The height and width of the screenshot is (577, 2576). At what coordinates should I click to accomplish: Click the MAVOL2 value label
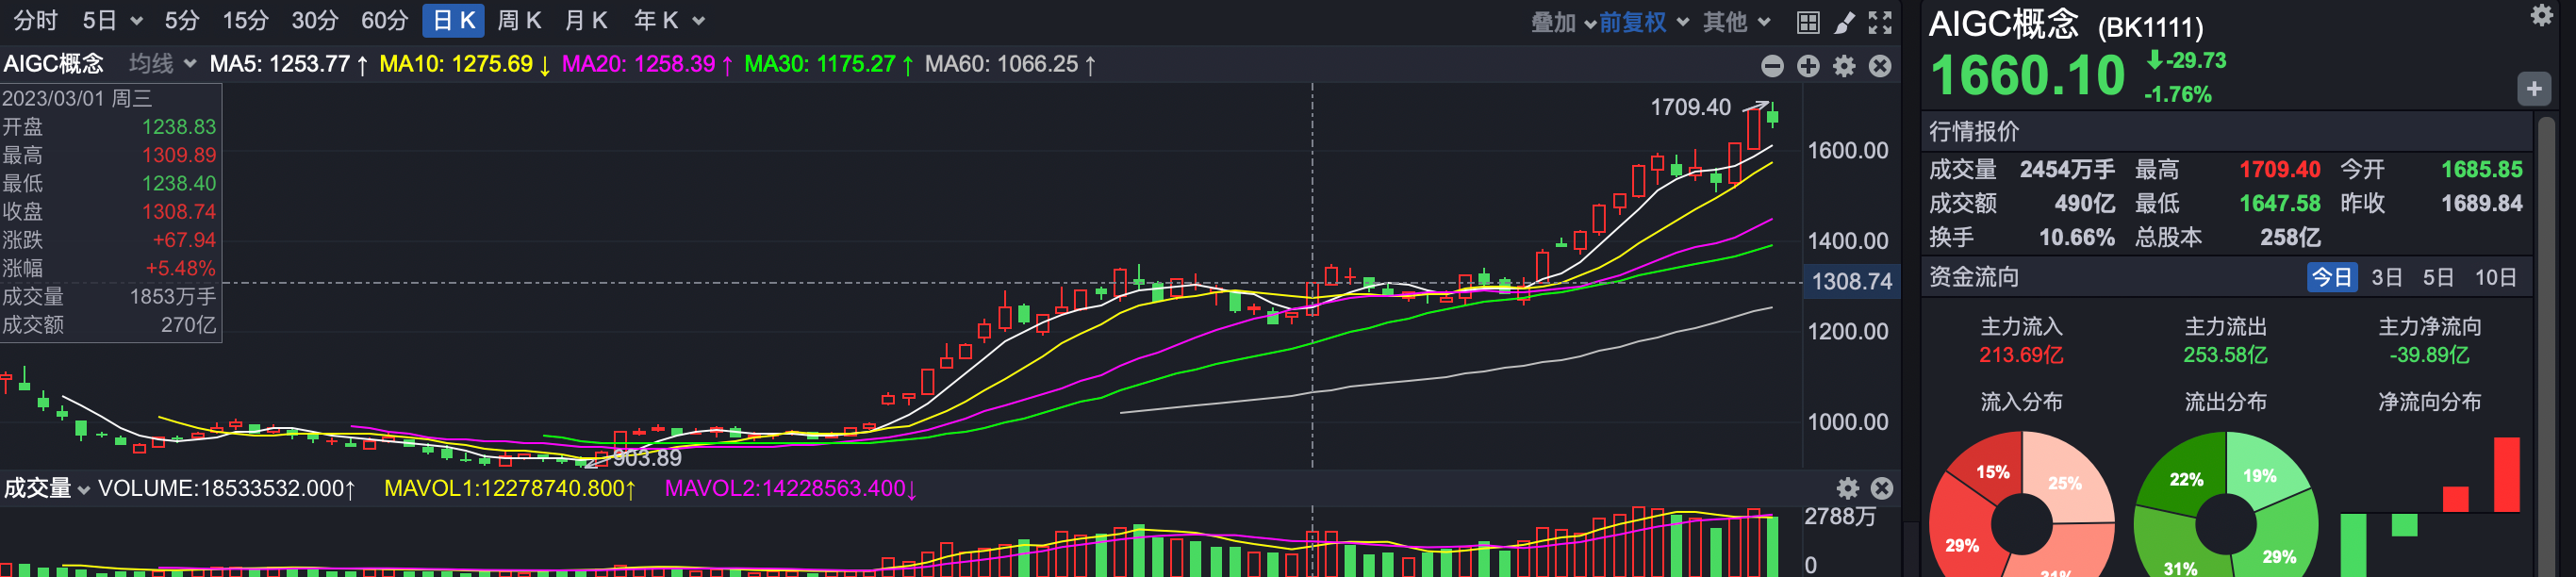[791, 488]
